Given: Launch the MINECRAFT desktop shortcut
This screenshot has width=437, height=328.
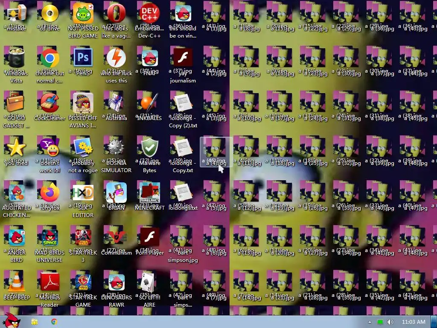Looking at the screenshot, I should coord(150,193).
